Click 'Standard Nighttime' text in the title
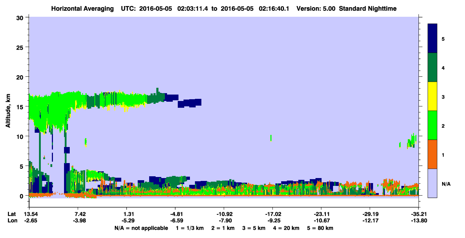Image resolution: width=465 pixels, height=238 pixels. click(368, 9)
